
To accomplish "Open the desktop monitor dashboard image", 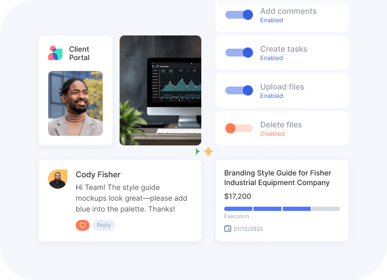I will click(x=160, y=90).
